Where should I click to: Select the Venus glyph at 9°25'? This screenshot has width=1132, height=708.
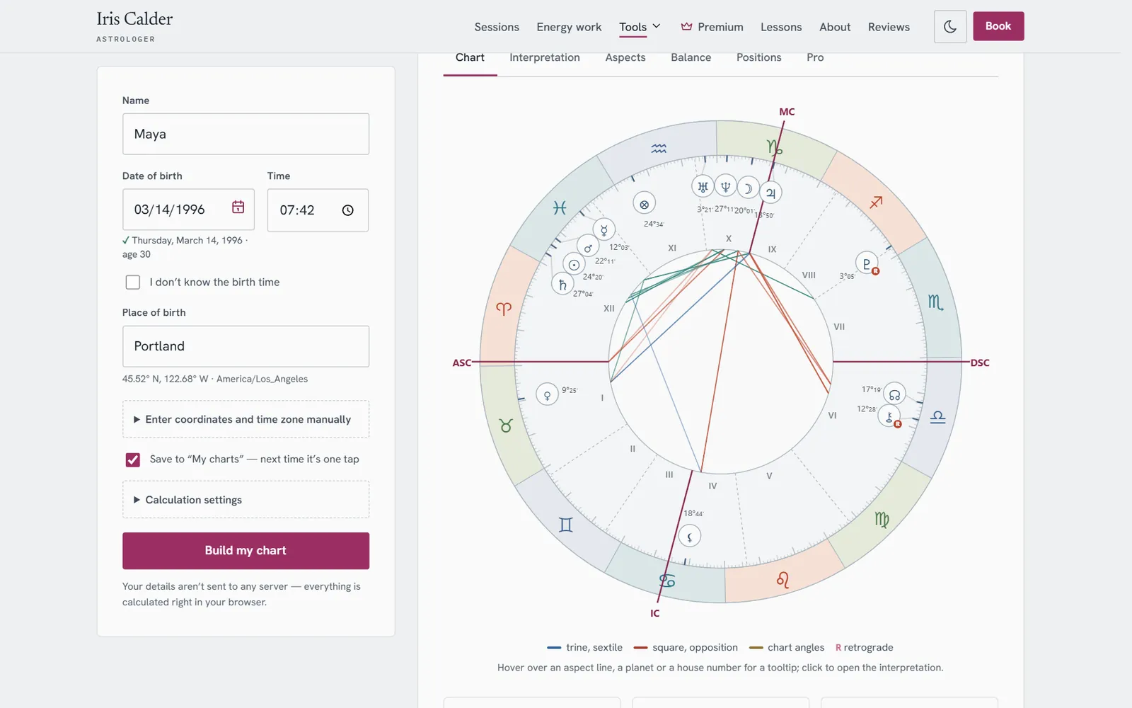point(547,394)
